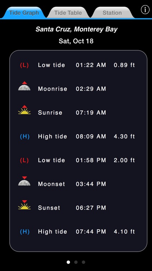Tap the Moonset moon icon
152x271 pixels.
[24, 181]
